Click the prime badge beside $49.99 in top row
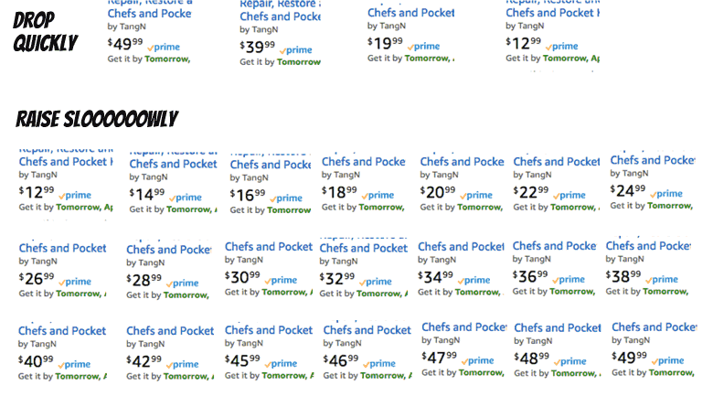 pos(164,47)
